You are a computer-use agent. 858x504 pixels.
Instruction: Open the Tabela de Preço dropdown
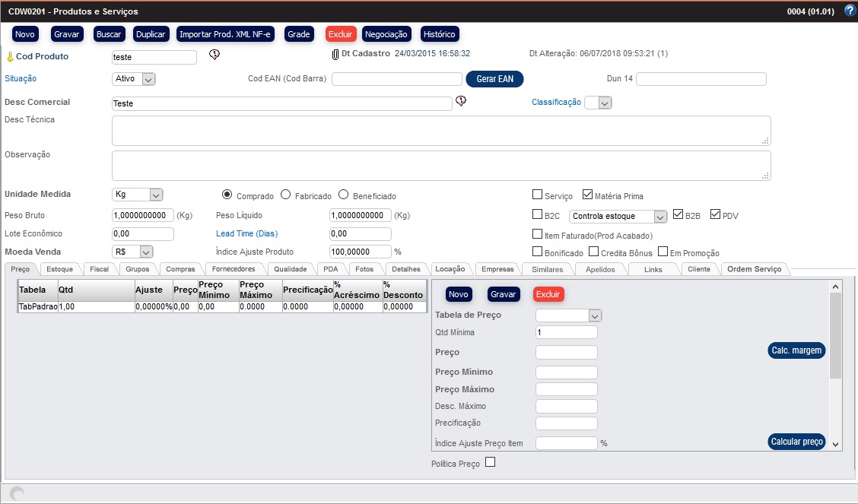(x=595, y=315)
